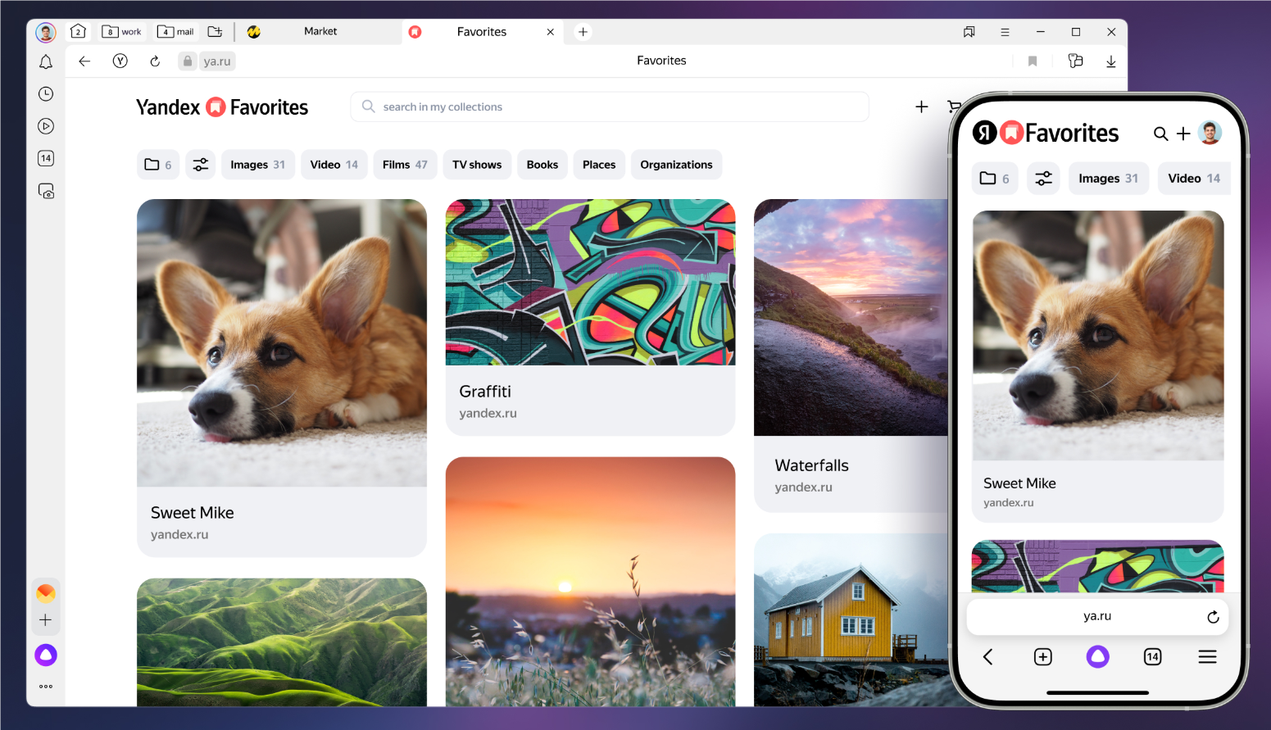Toggle the bookmarks side panel open

[969, 31]
